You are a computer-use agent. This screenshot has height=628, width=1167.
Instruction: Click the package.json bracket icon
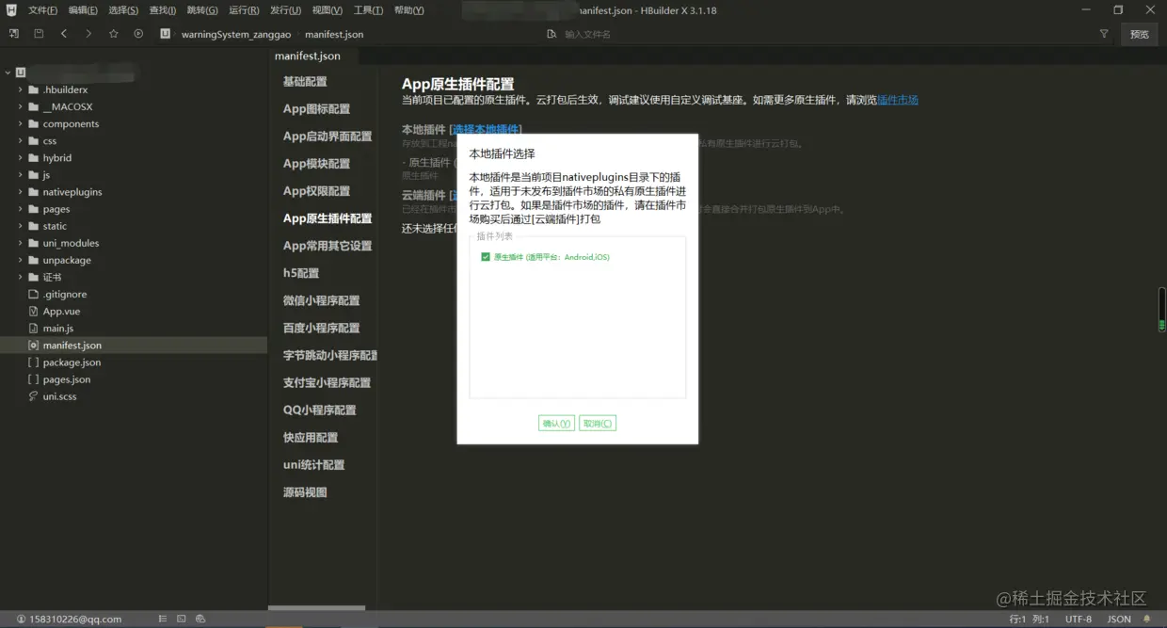pyautogui.click(x=34, y=362)
